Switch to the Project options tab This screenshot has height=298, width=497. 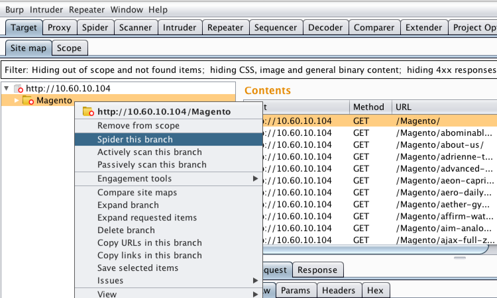[473, 28]
